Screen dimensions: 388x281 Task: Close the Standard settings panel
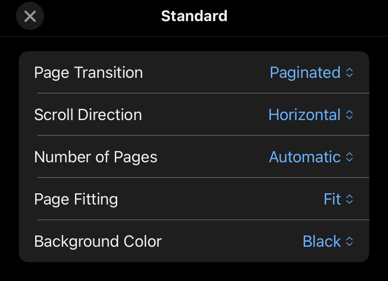tap(30, 16)
